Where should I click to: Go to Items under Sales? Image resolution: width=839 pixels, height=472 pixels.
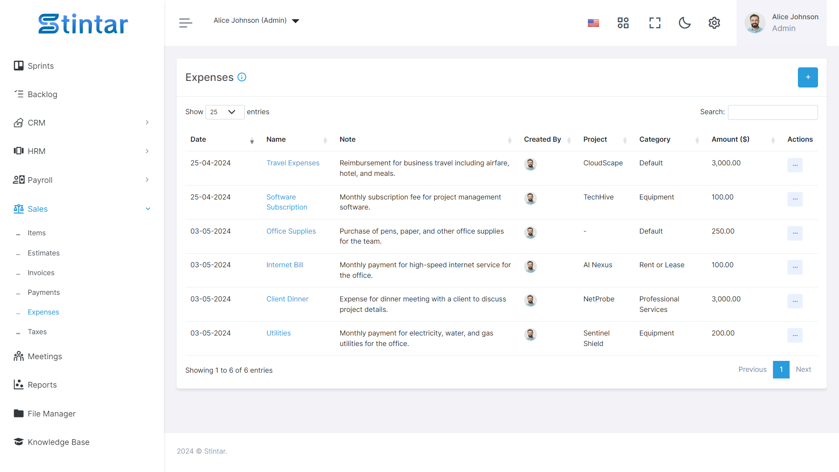(x=37, y=233)
